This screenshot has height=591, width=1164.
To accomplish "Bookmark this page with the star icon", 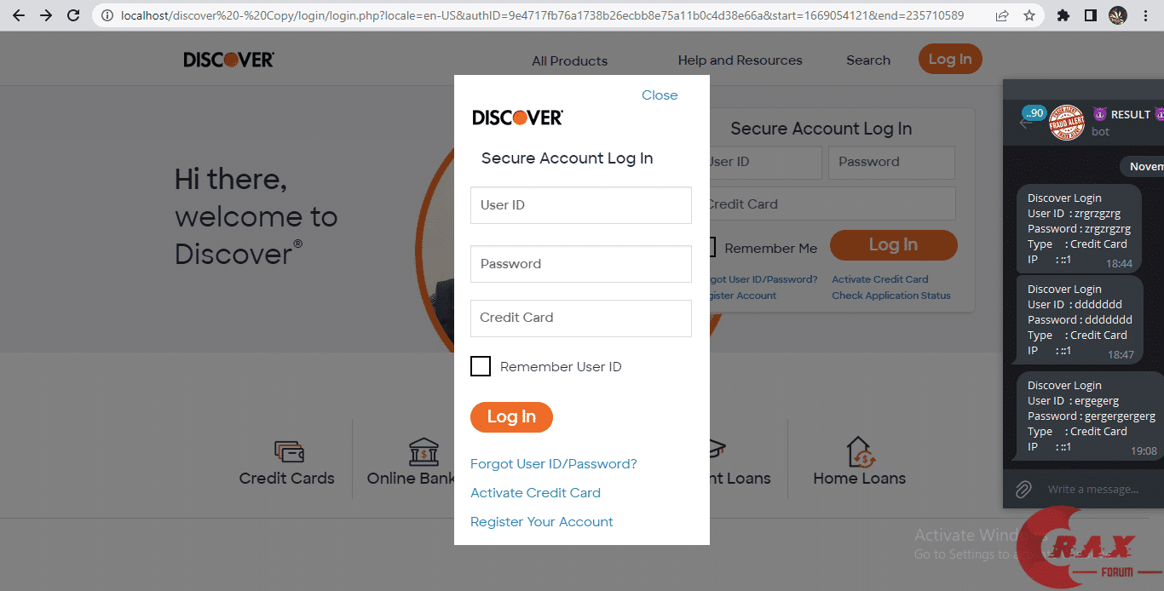I will point(1029,15).
